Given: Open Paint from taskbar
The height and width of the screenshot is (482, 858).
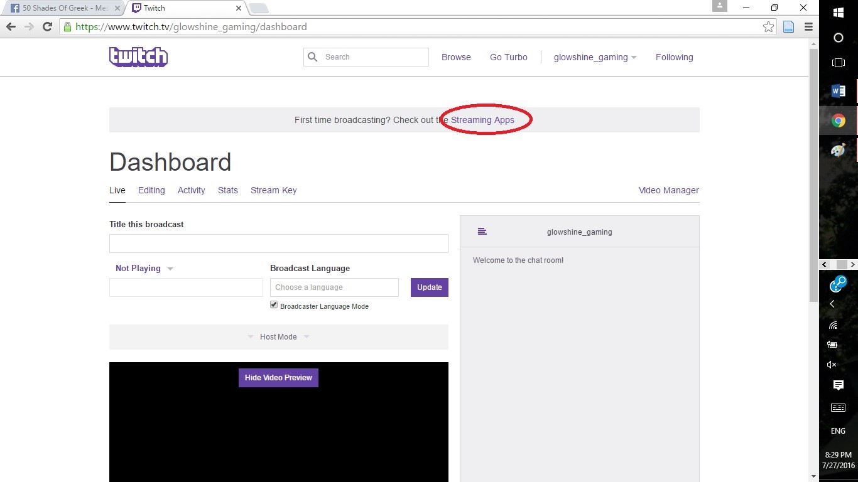Looking at the screenshot, I should coord(838,151).
